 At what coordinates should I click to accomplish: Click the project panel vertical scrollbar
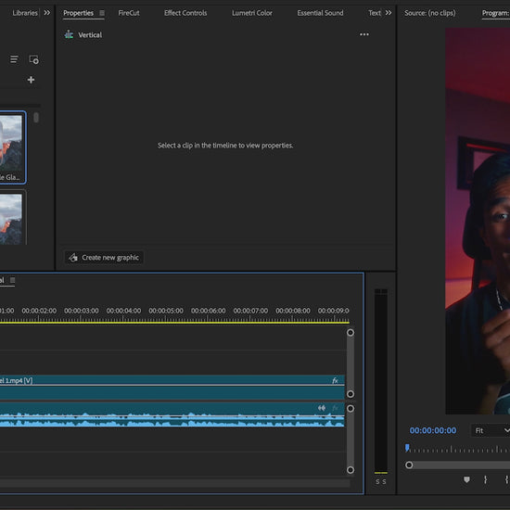(x=36, y=118)
